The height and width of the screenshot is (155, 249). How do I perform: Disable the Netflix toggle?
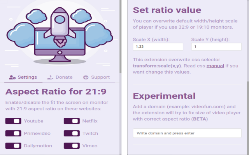[x=72, y=121]
